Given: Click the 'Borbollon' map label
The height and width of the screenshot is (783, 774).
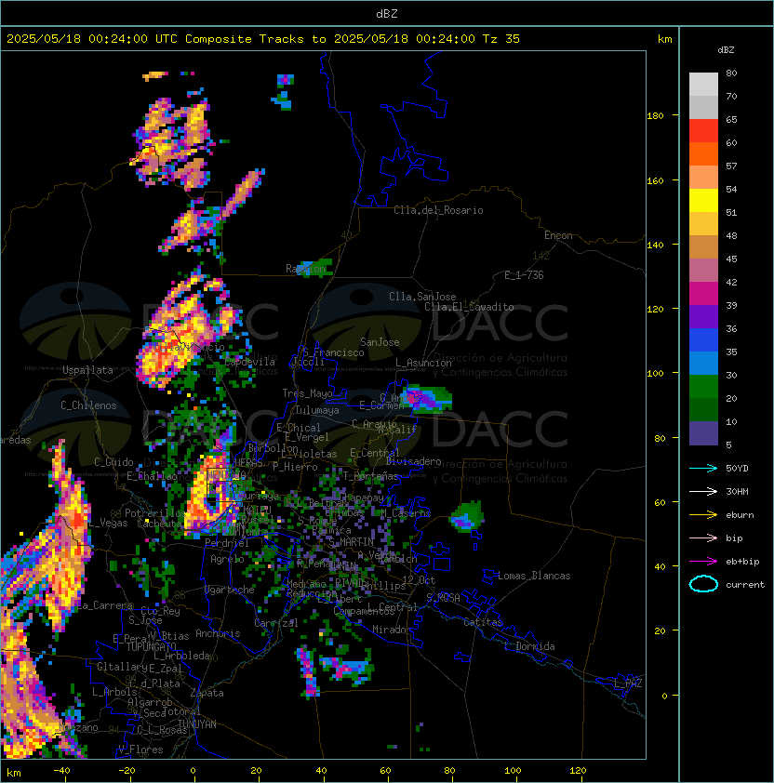Looking at the screenshot, I should [274, 448].
